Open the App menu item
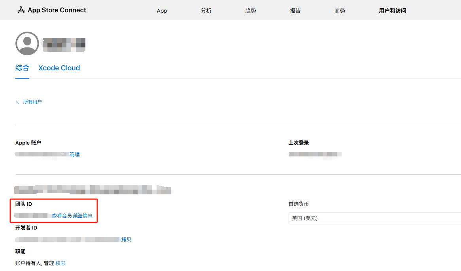461x271 pixels. pyautogui.click(x=162, y=11)
